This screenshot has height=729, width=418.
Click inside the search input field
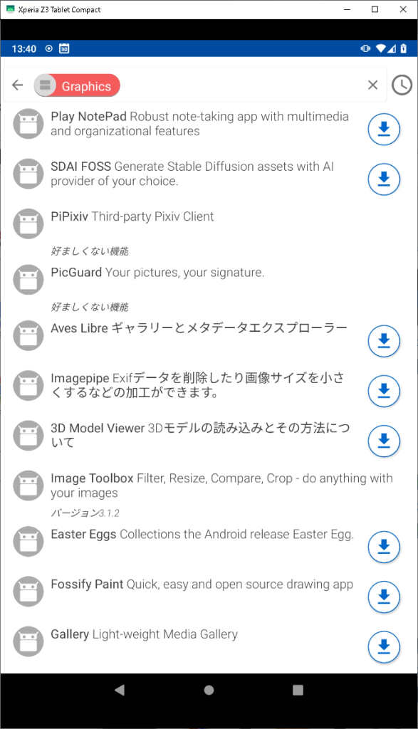[242, 85]
